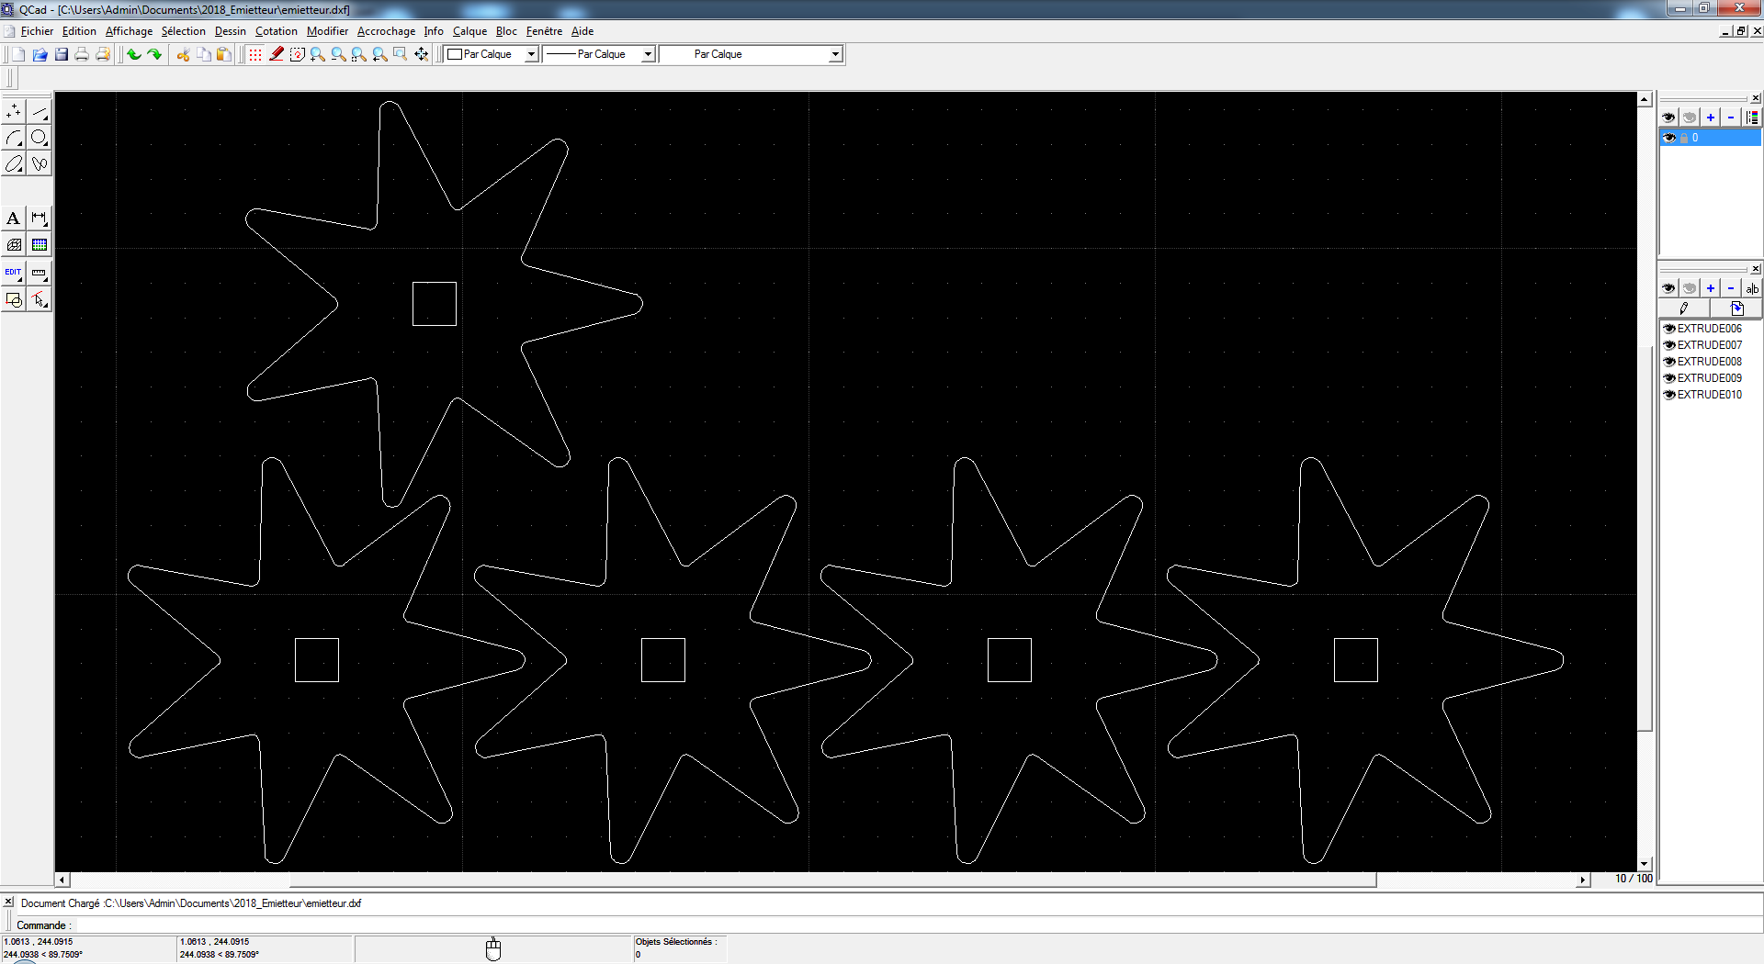Click the insert block button
1764x964 pixels.
[x=1736, y=308]
